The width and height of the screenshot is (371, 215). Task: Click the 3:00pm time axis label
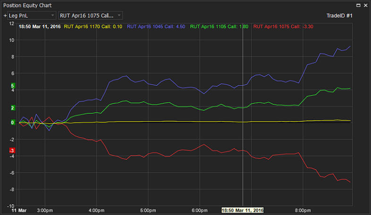tap(45, 210)
